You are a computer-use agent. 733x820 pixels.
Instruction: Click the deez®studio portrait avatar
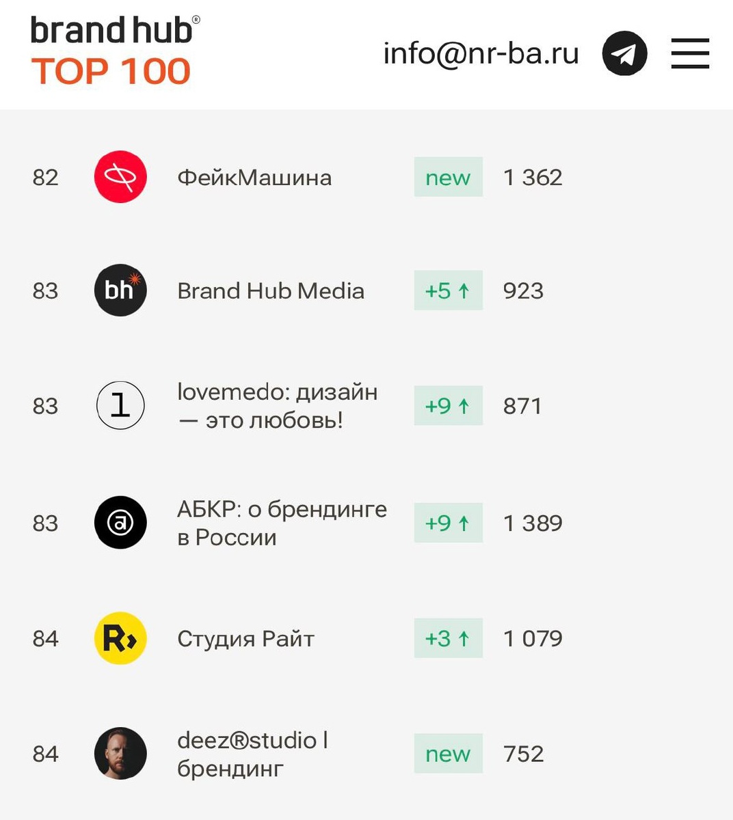click(x=120, y=754)
